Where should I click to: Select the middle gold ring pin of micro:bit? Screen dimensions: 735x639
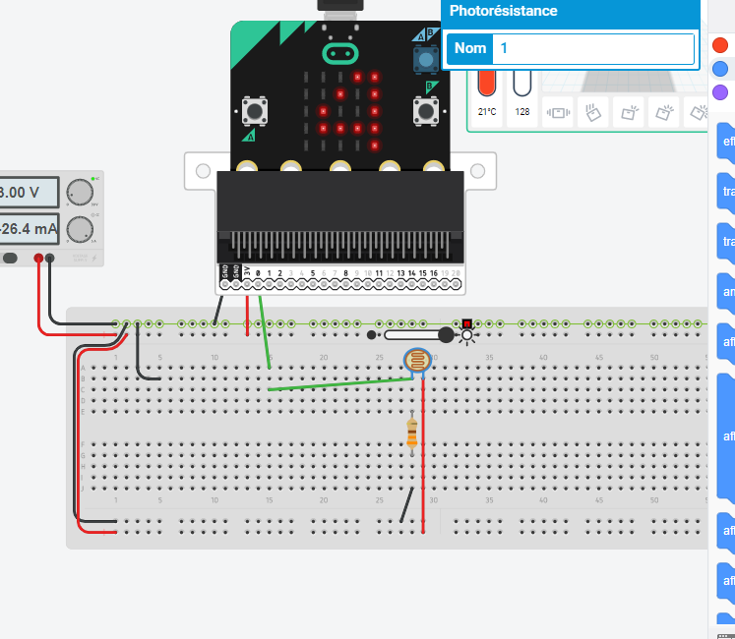coord(340,166)
